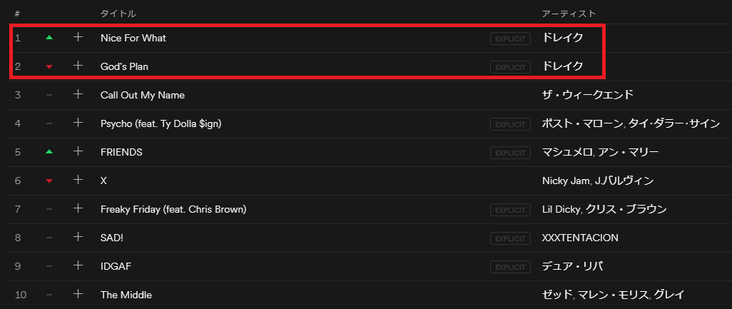Screen dimensions: 732x309
Task: Click plus icon next to FRIENDS
Action: [x=78, y=152]
